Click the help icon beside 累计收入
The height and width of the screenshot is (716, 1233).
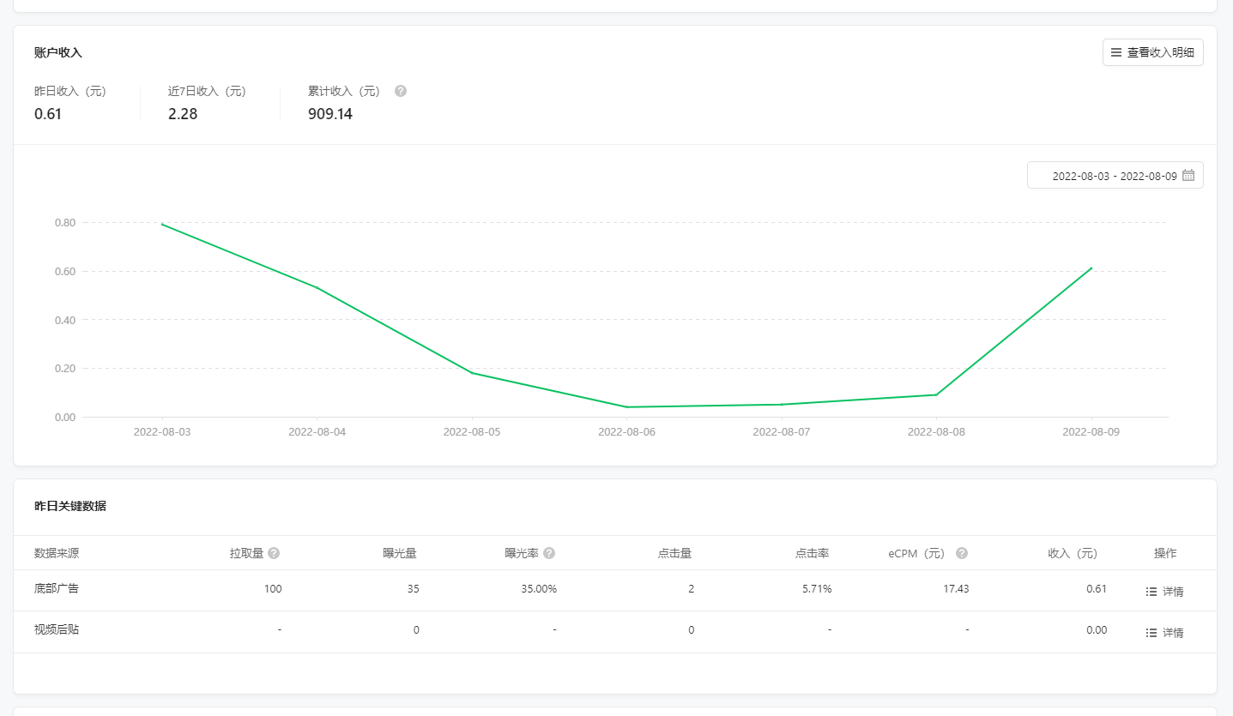click(401, 91)
